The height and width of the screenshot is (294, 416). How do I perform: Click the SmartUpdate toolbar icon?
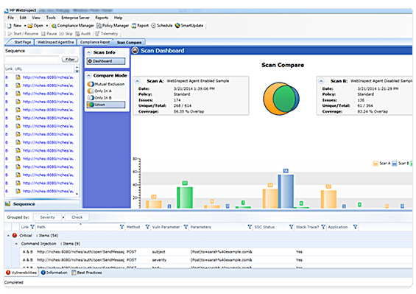click(177, 26)
